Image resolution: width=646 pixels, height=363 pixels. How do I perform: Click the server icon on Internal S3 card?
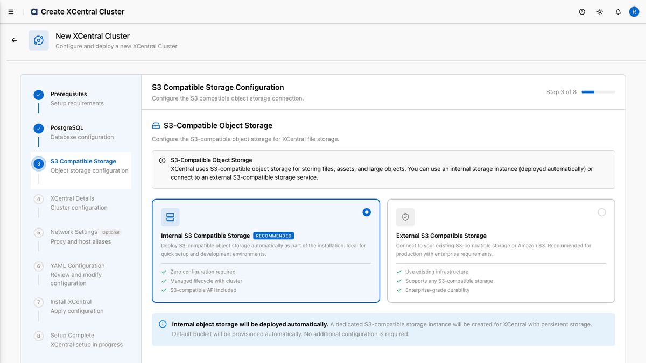click(170, 217)
